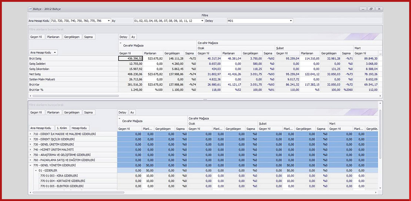The image size is (411, 201).
Task: Click the 1. Kırılım row field
Action: click(62, 128)
